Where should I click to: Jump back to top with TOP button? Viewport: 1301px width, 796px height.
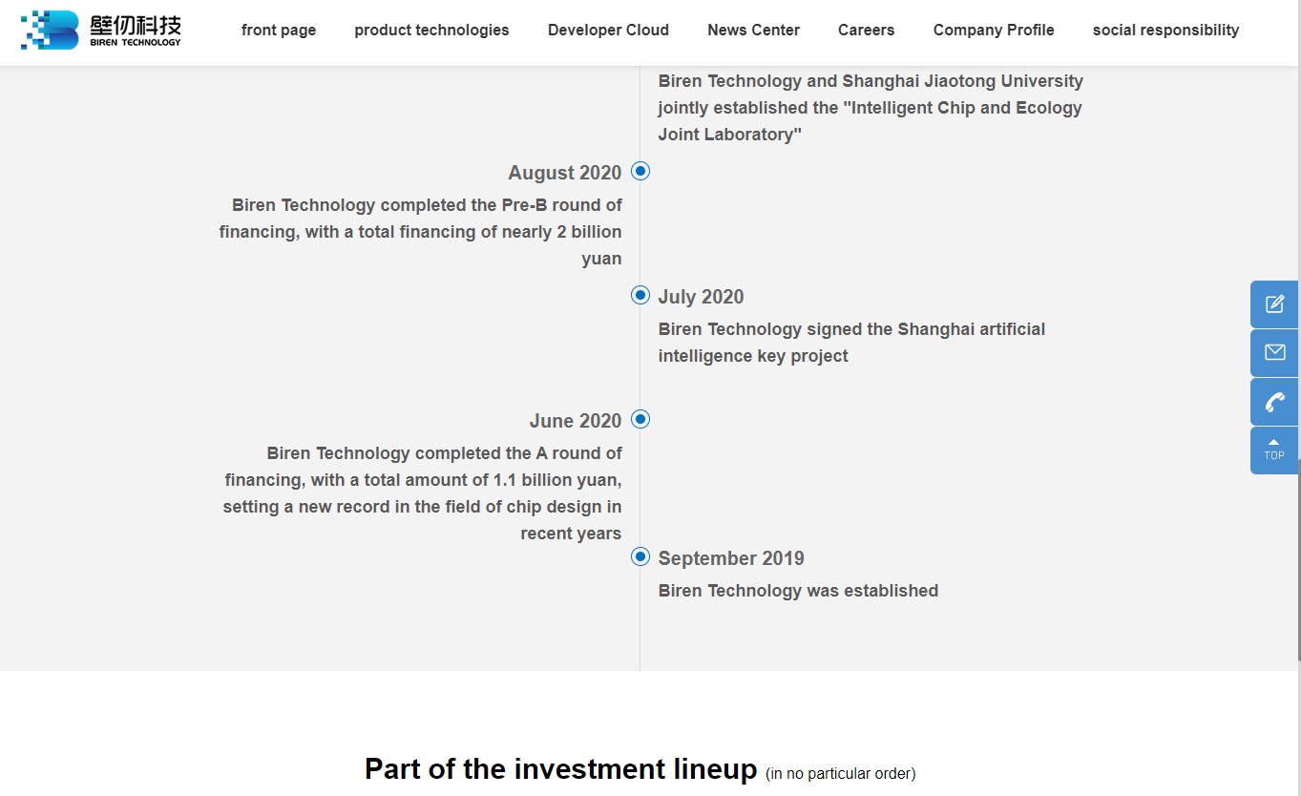coord(1274,450)
